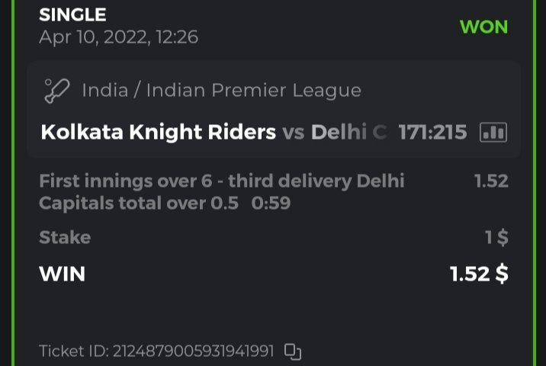Tap the 'vs' text between team names
This screenshot has width=546, height=366.
294,132
